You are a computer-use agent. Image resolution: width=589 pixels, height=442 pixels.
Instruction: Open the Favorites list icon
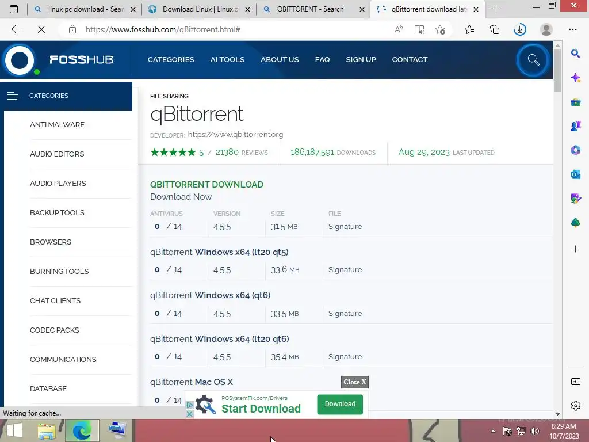469,29
